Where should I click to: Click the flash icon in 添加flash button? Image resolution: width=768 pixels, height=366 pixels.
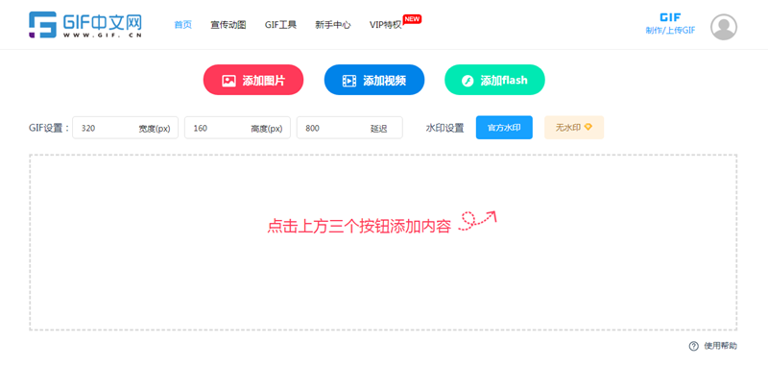click(x=468, y=81)
